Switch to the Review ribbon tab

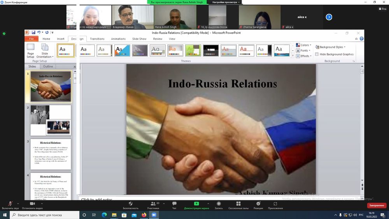point(158,39)
